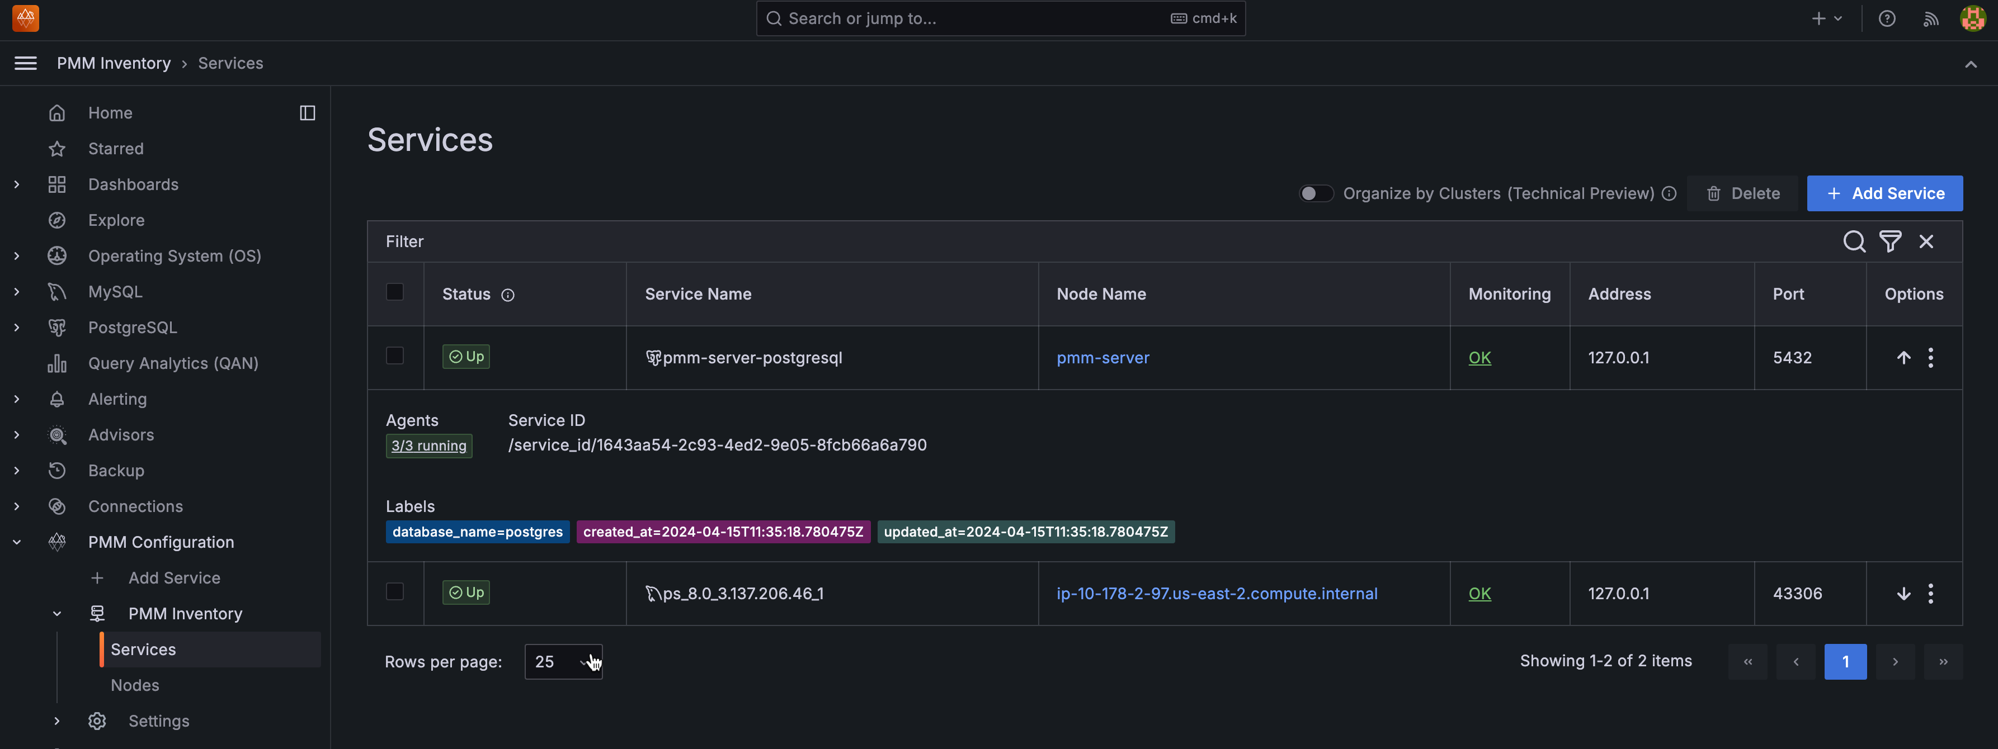Click the Delete button
Viewport: 1998px width, 749px height.
tap(1742, 193)
